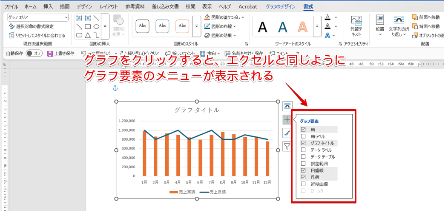Apply the blue A WordArt style
The image size is (445, 212).
pyautogui.click(x=283, y=27)
